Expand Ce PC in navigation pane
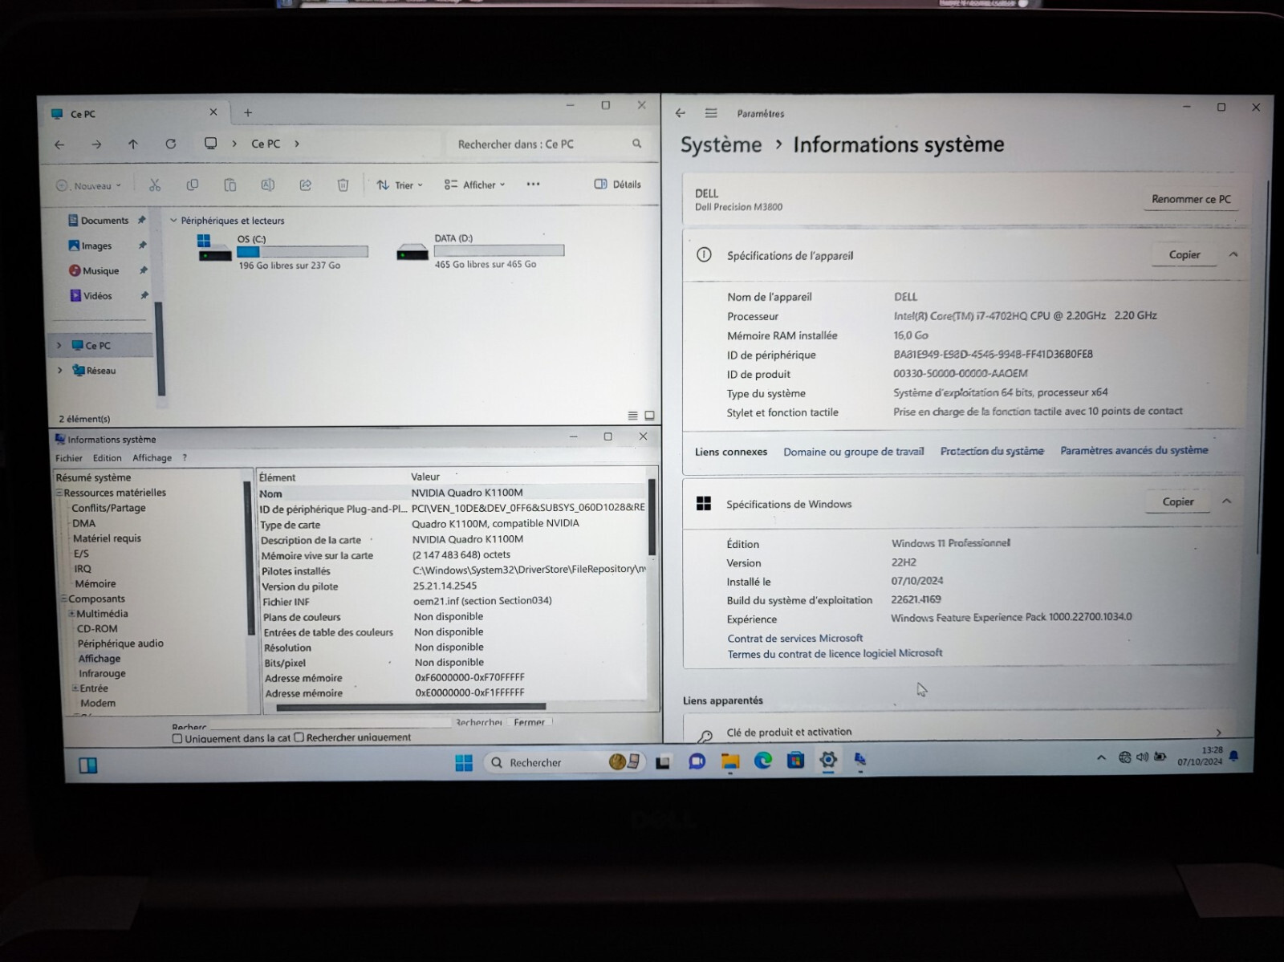The width and height of the screenshot is (1284, 962). tap(59, 346)
